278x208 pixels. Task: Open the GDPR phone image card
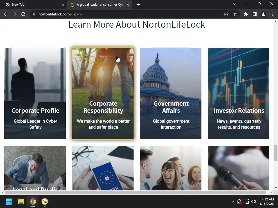(103, 168)
